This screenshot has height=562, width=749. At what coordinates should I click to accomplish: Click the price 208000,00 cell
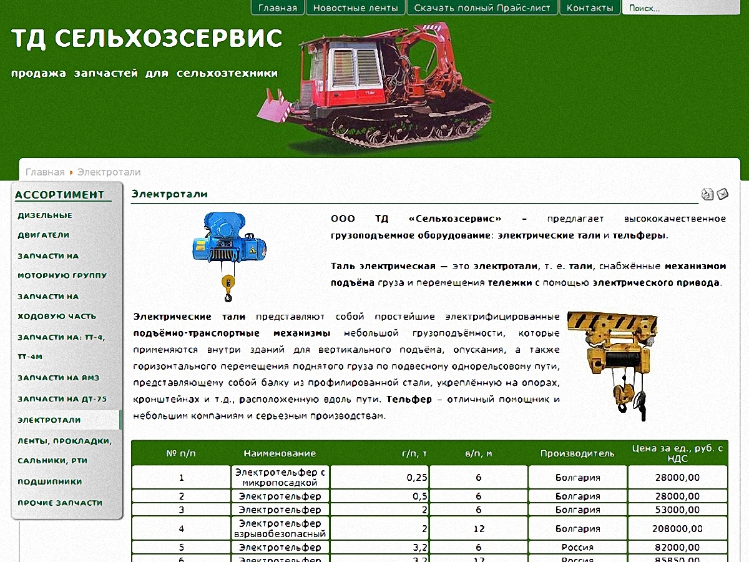coord(678,529)
